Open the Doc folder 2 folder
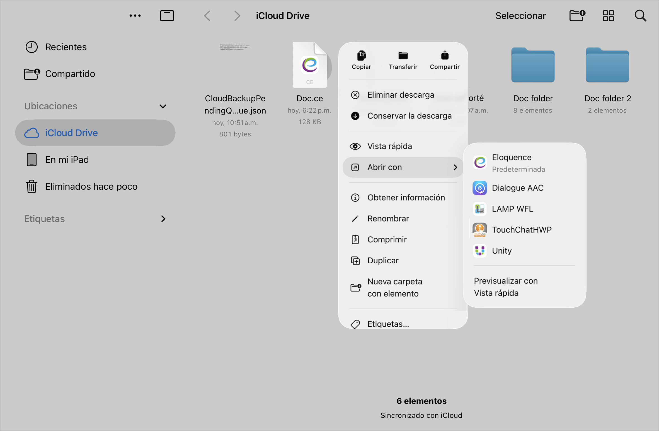Screen dimensions: 659x431 (607, 66)
